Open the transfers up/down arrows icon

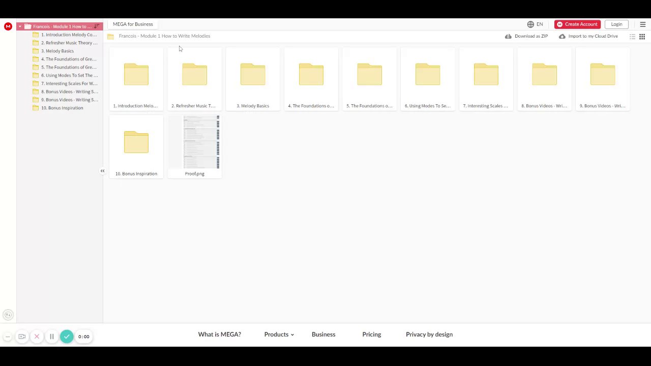[8, 315]
